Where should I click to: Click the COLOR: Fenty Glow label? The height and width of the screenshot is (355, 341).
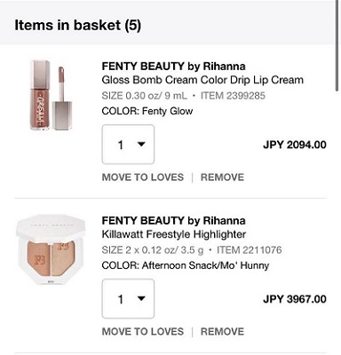click(x=147, y=111)
